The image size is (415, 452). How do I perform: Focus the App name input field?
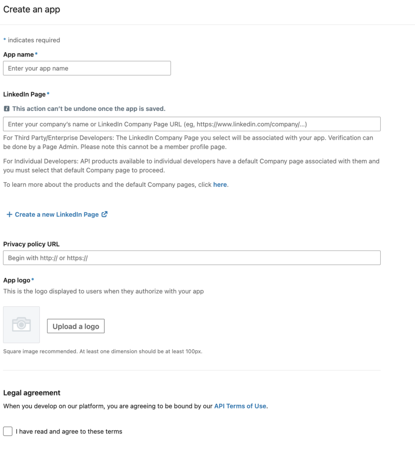(x=87, y=68)
